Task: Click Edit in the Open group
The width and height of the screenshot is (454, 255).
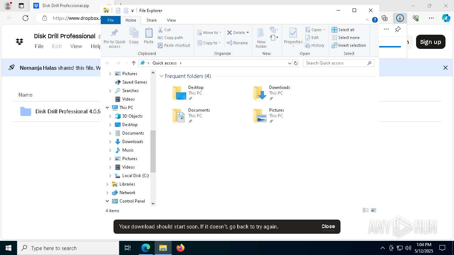Action: click(312, 38)
